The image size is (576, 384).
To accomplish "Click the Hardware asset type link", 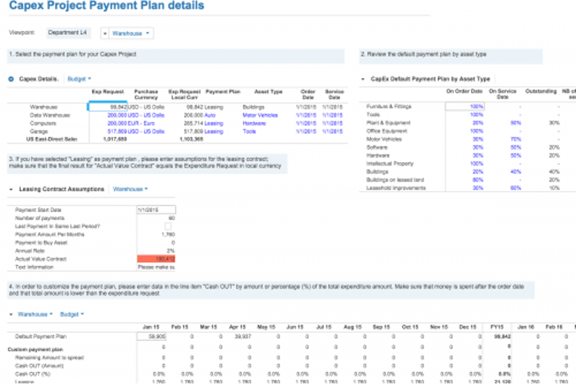I will 254,123.
